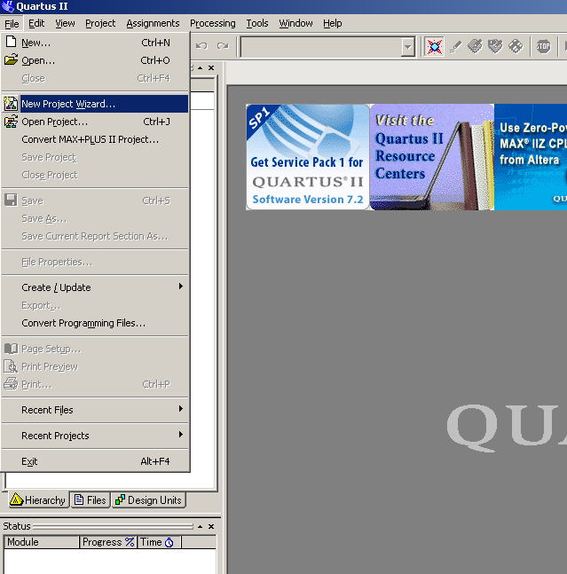Click the Redo arrow in the toolbar
The image size is (567, 574).
pyautogui.click(x=223, y=46)
